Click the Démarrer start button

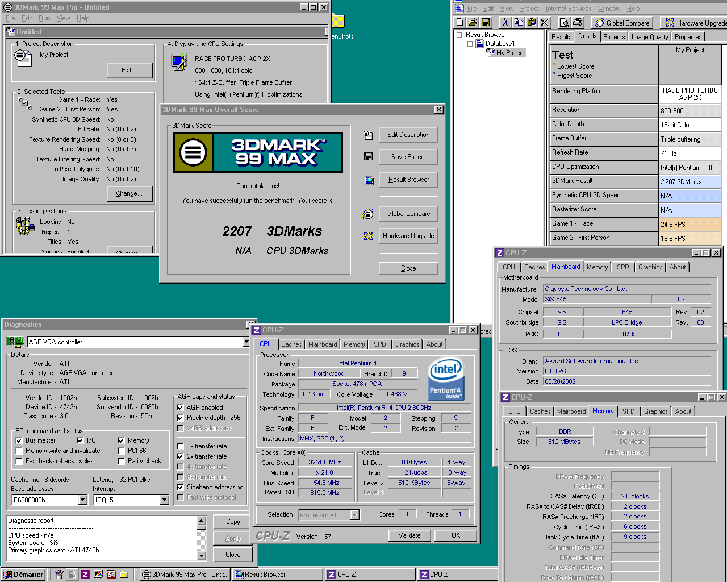(23, 575)
